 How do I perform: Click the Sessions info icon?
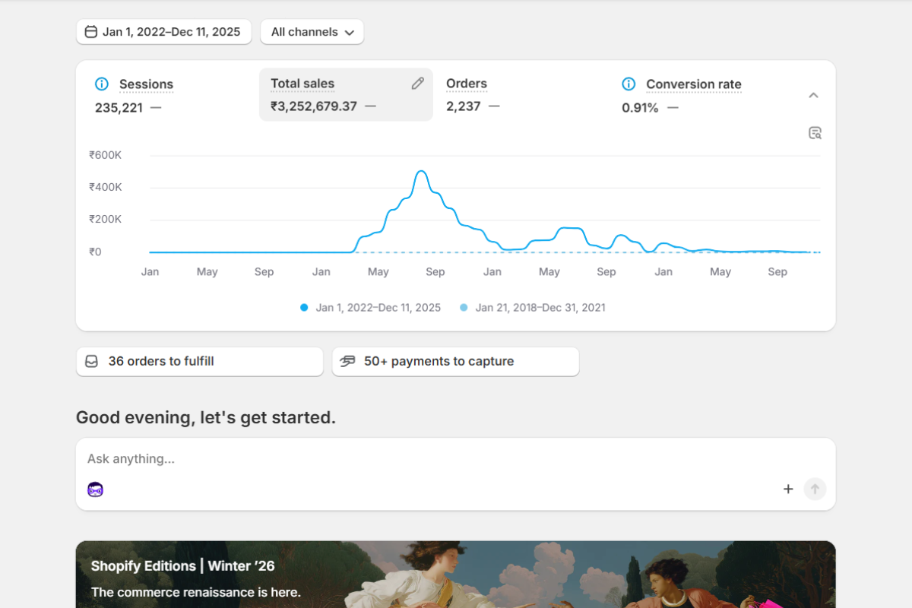101,84
